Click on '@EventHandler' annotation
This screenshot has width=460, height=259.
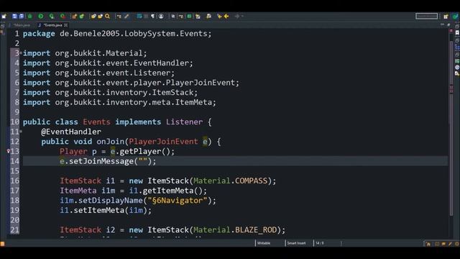[x=71, y=132]
